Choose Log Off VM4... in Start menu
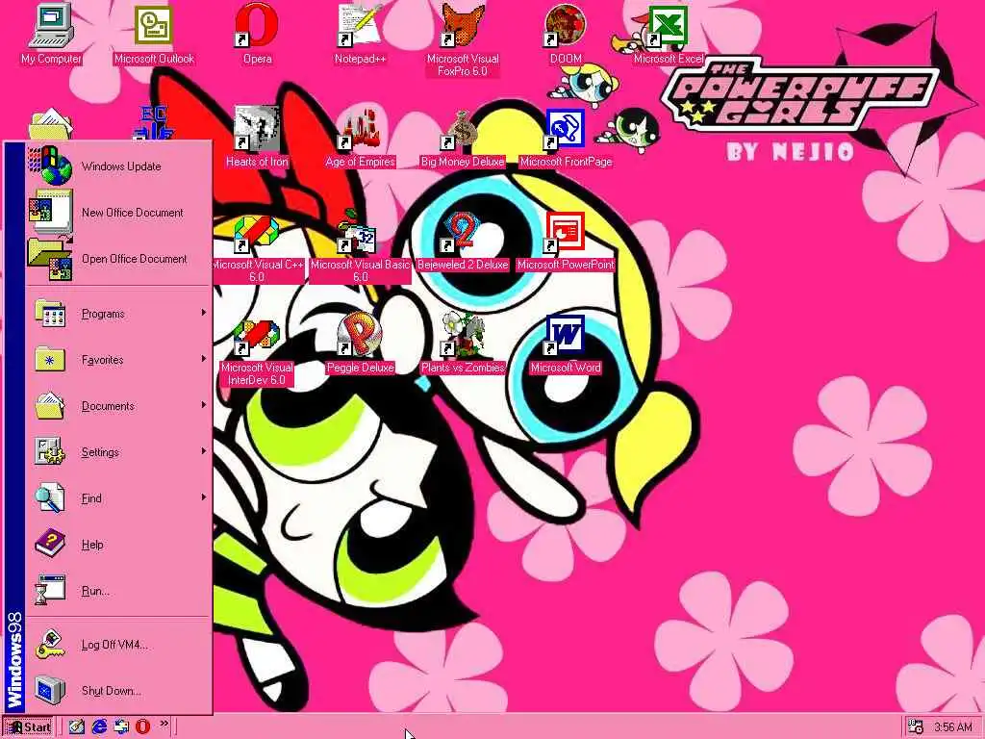985x739 pixels. (118, 644)
